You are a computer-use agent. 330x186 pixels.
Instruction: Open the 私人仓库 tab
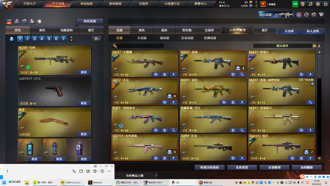(313, 31)
